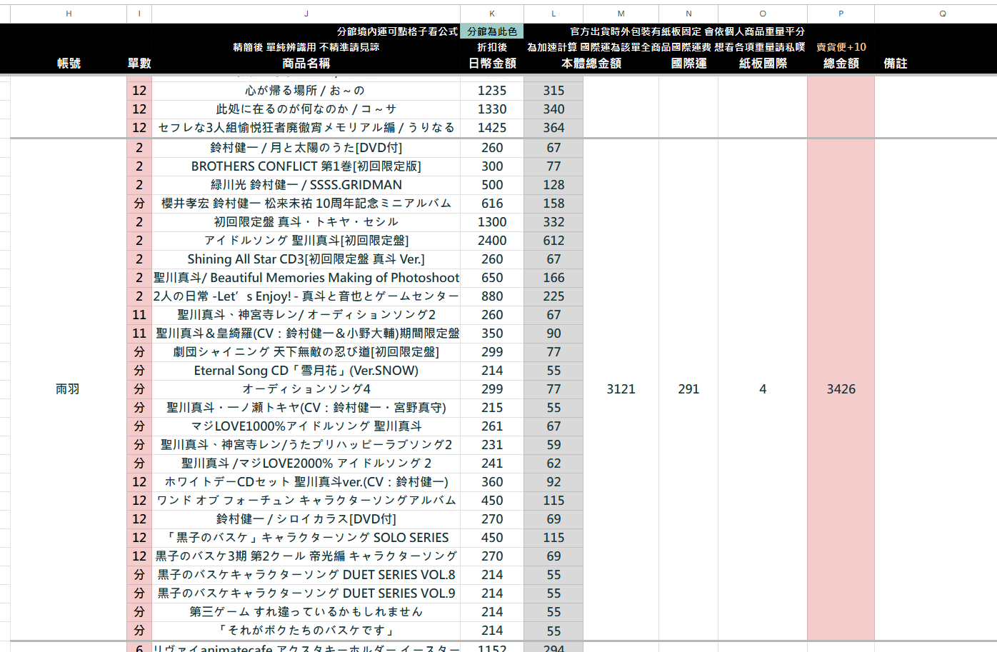
Task: Click the 本體總金額 header cell
Action: pyautogui.click(x=591, y=64)
